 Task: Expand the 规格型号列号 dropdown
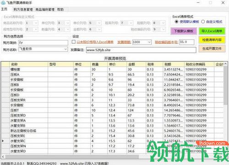coord(36,29)
